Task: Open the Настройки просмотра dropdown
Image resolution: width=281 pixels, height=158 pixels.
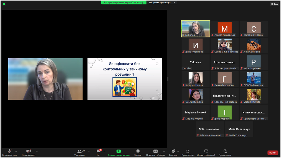Action: pos(162,2)
